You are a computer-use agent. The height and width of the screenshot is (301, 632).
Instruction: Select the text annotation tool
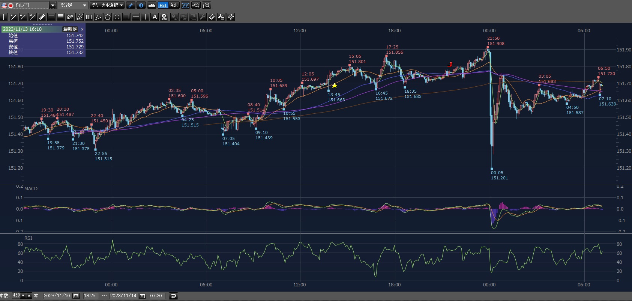coord(155,17)
